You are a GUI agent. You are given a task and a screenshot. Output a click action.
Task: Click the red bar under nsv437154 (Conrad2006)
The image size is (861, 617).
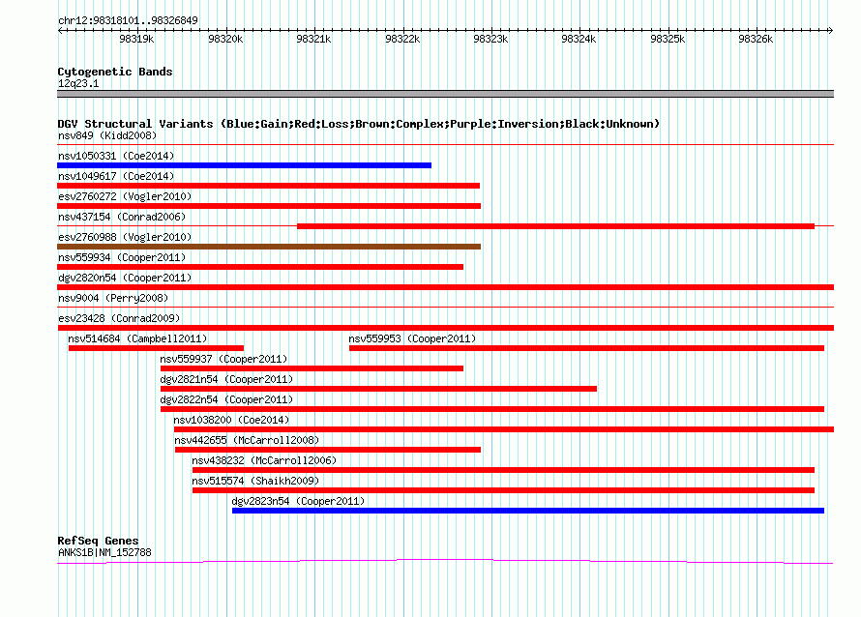pos(555,226)
